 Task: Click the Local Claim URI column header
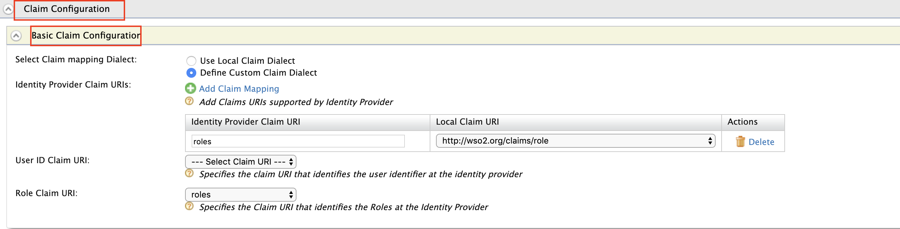click(467, 122)
